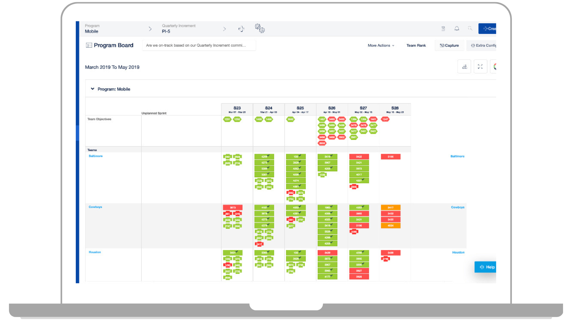Click the notification bell icon
The width and height of the screenshot is (572, 321).
(x=457, y=29)
